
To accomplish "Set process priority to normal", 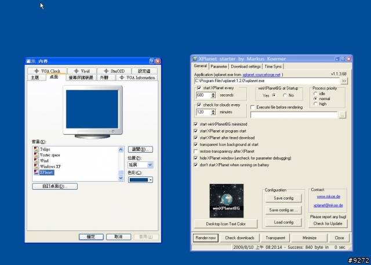I will pyautogui.click(x=315, y=99).
